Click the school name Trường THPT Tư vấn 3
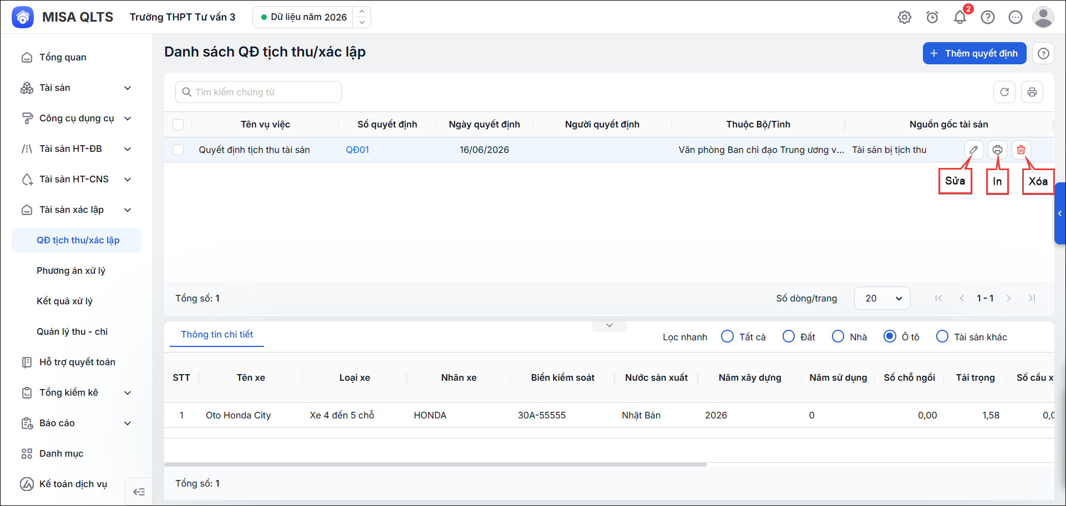The width and height of the screenshot is (1066, 506). 182,17
